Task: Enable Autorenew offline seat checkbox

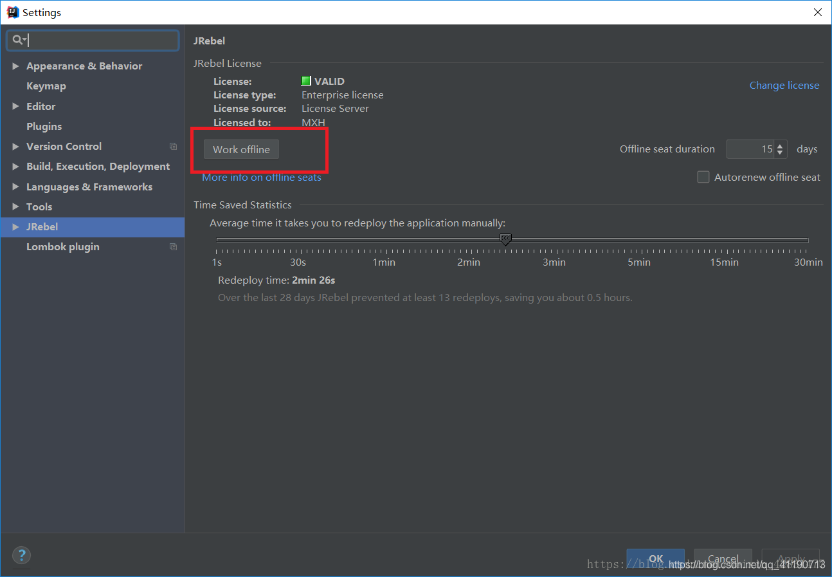Action: click(x=703, y=177)
